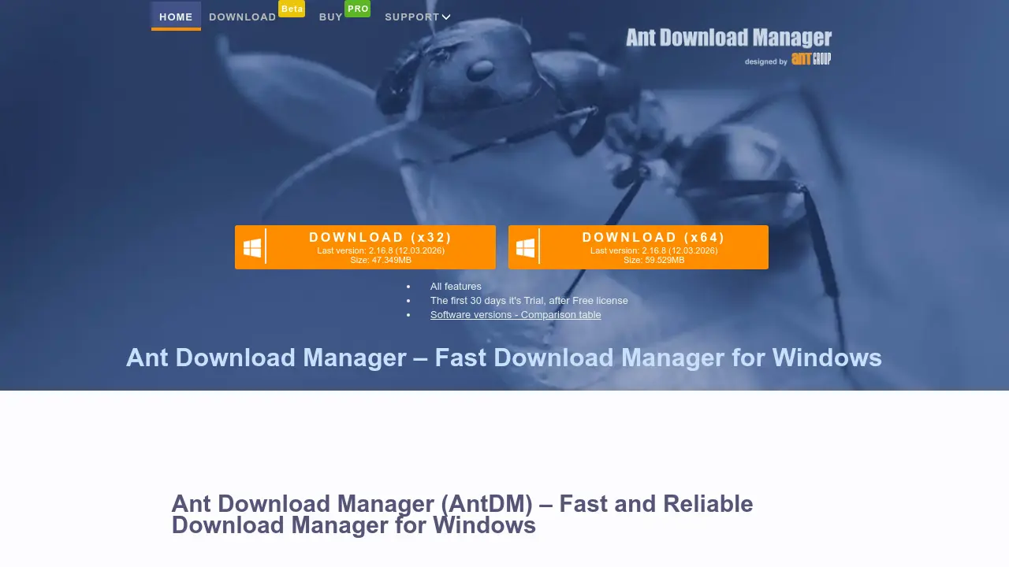The image size is (1009, 567).
Task: Click "designed by" Ant Group tagline
Action: click(787, 59)
